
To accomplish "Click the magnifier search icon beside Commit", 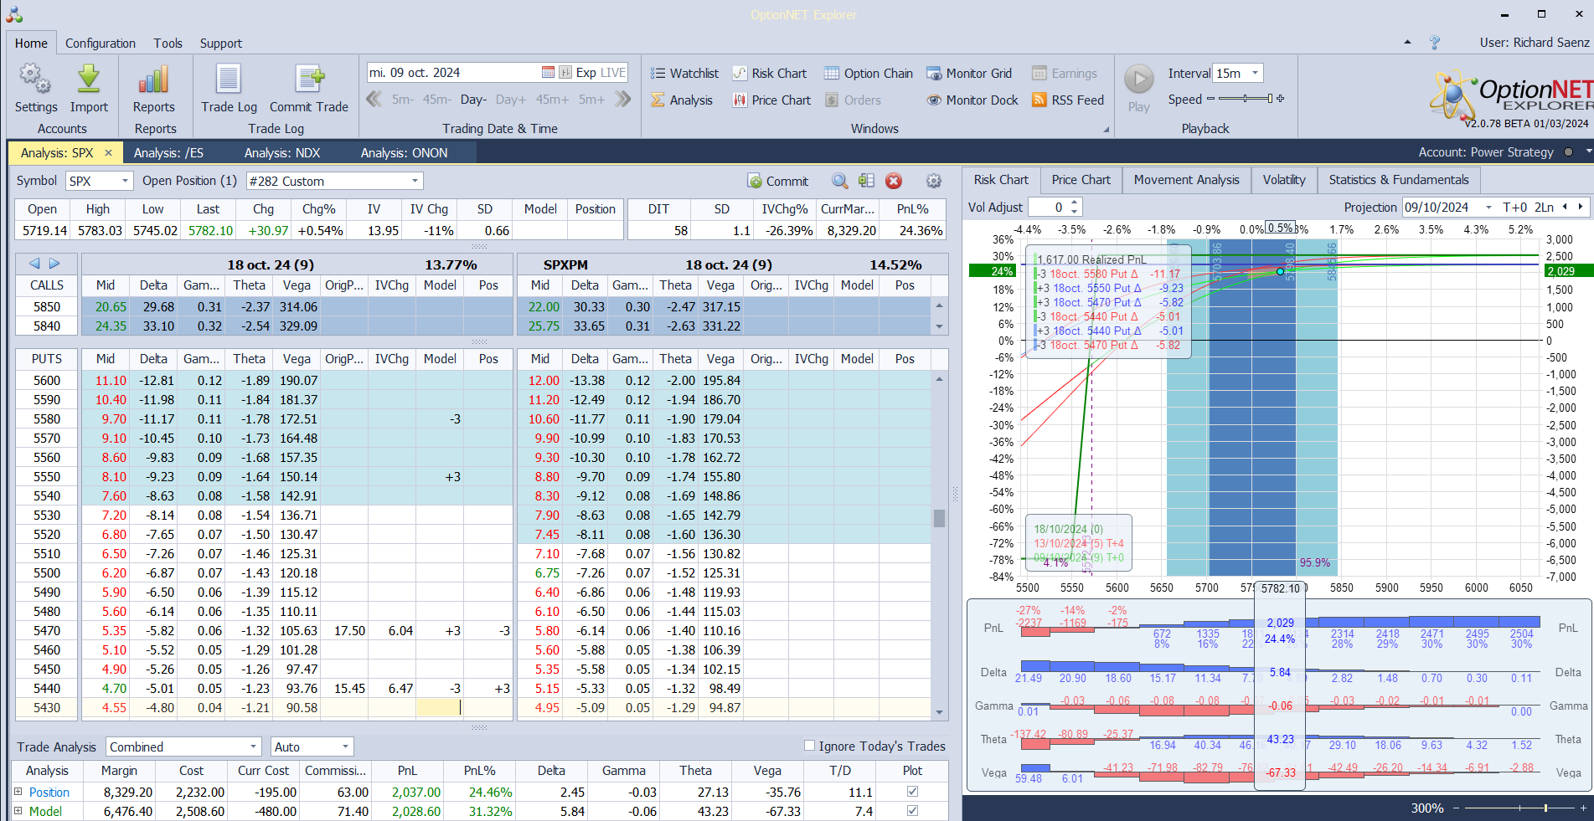I will click(x=839, y=181).
